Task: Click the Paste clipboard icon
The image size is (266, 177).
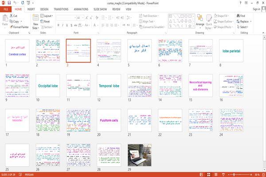Action: click(5, 18)
